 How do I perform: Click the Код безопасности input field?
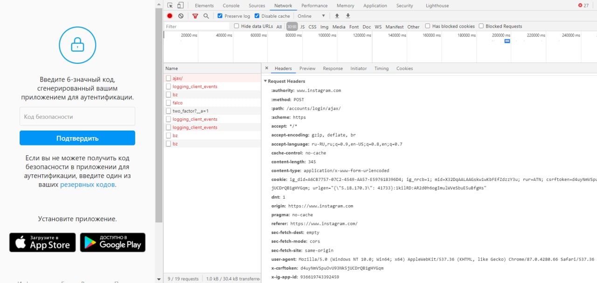pos(77,117)
